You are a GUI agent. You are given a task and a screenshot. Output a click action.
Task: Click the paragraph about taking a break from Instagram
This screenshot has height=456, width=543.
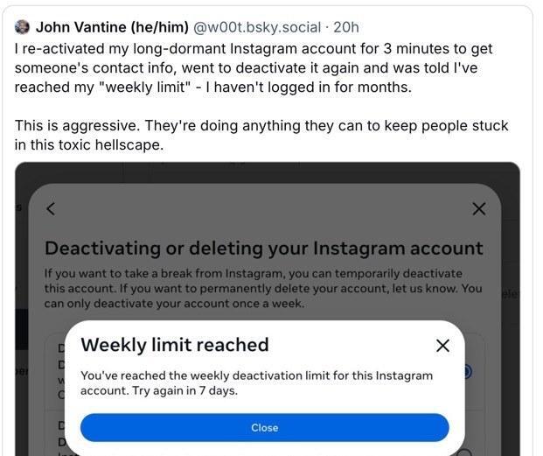click(263, 288)
